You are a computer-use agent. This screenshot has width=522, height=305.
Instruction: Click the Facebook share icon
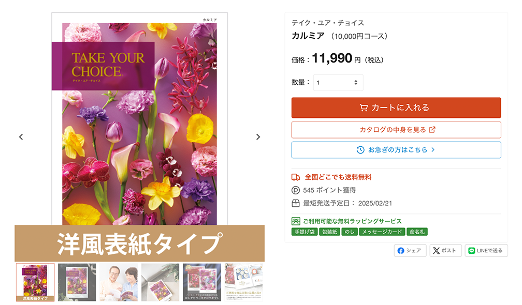401,251
